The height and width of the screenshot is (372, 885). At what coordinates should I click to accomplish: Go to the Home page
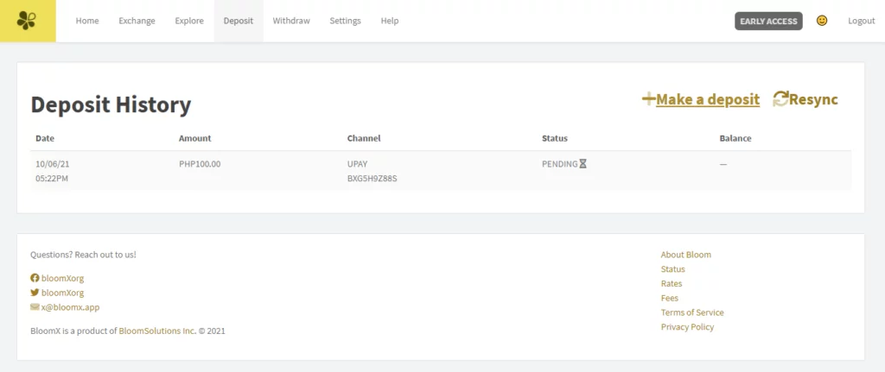coord(87,21)
